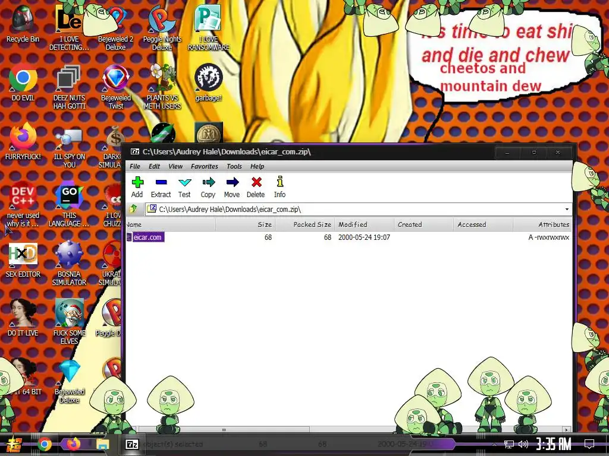609x456 pixels.
Task: Open the Favorites menu in 7-Zip
Action: [205, 166]
